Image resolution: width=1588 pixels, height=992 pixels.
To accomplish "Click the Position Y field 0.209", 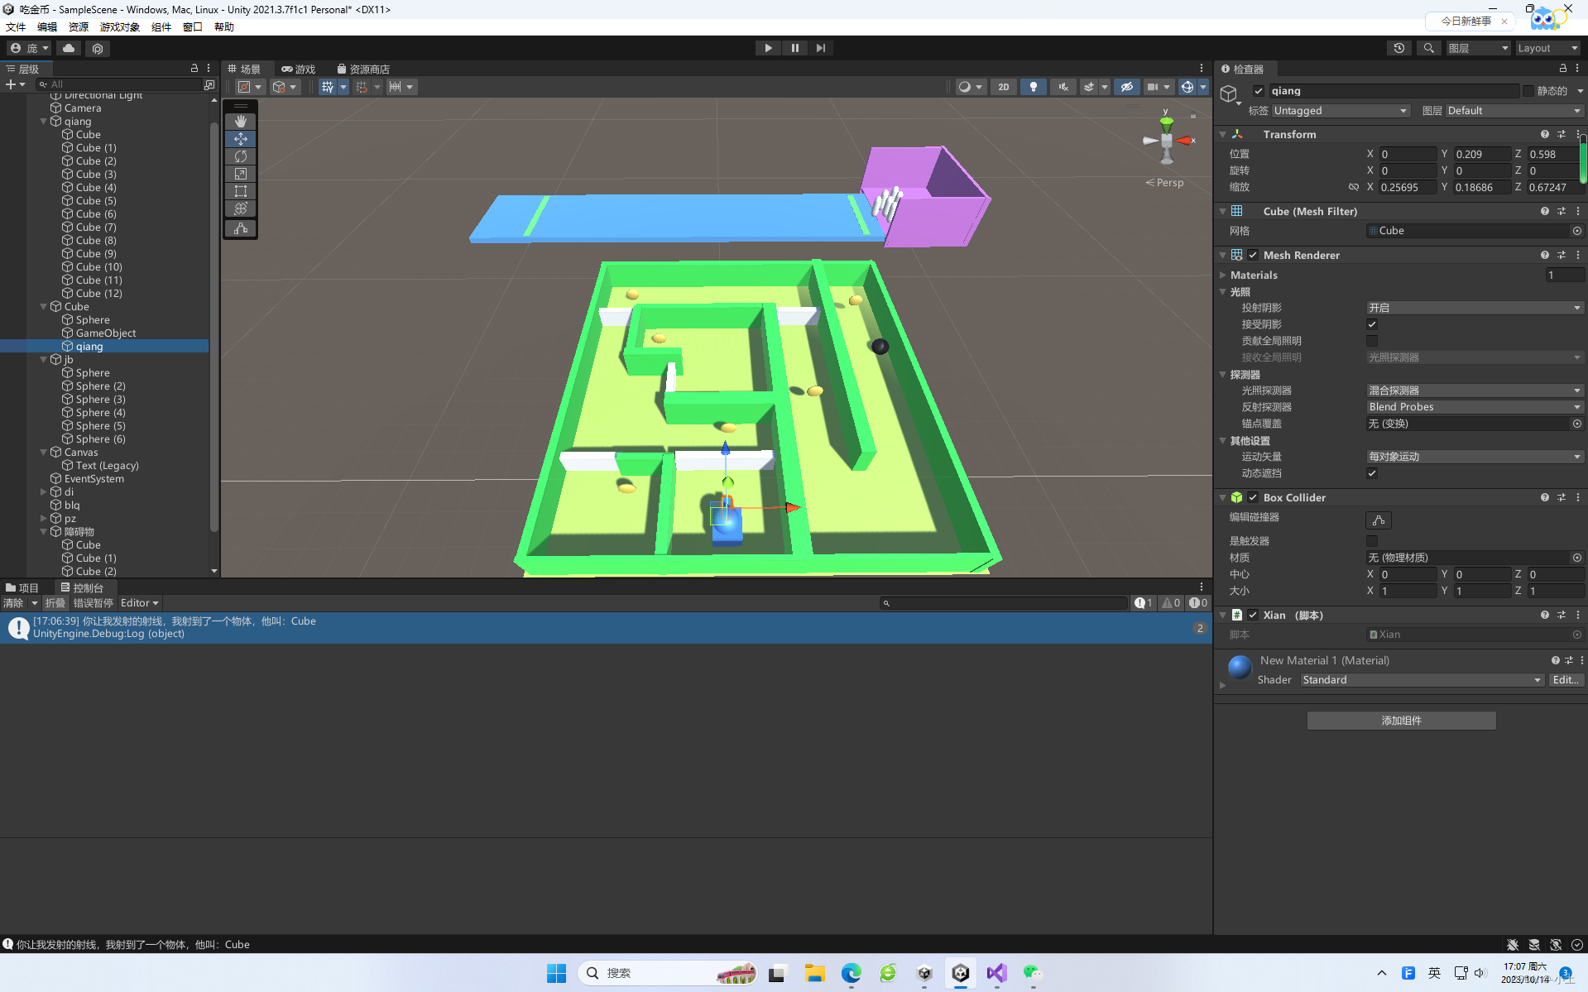I will coord(1480,155).
